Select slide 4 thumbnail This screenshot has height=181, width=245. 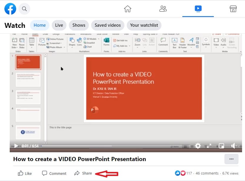tap(28, 115)
